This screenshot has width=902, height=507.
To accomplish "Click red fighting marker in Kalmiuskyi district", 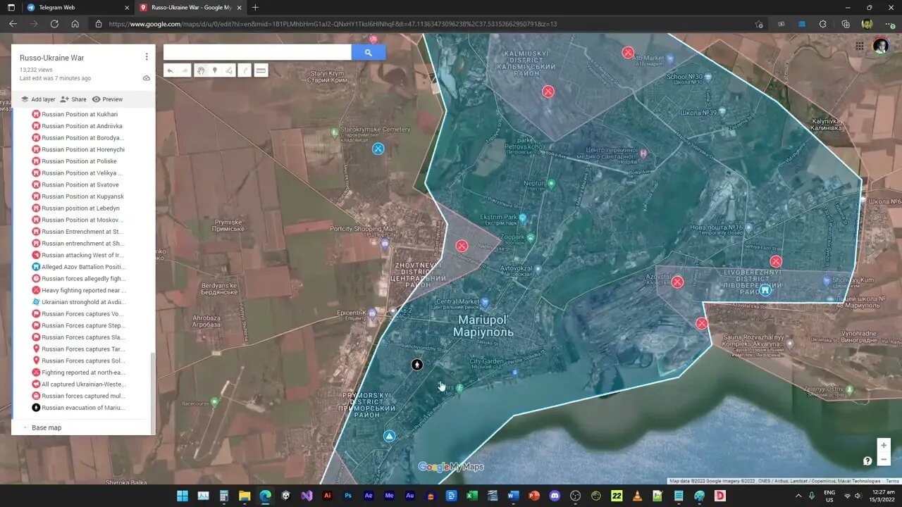I will [548, 92].
